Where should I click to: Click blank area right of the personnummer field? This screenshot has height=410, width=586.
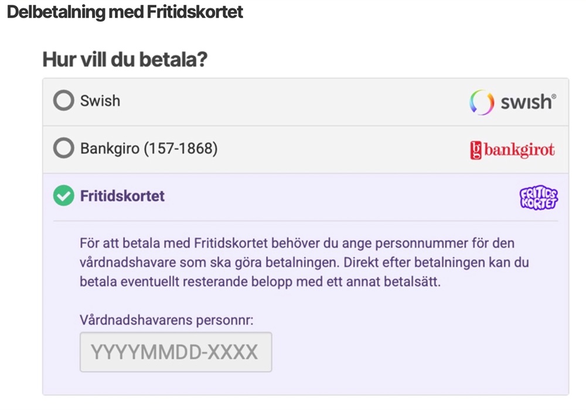click(410, 352)
